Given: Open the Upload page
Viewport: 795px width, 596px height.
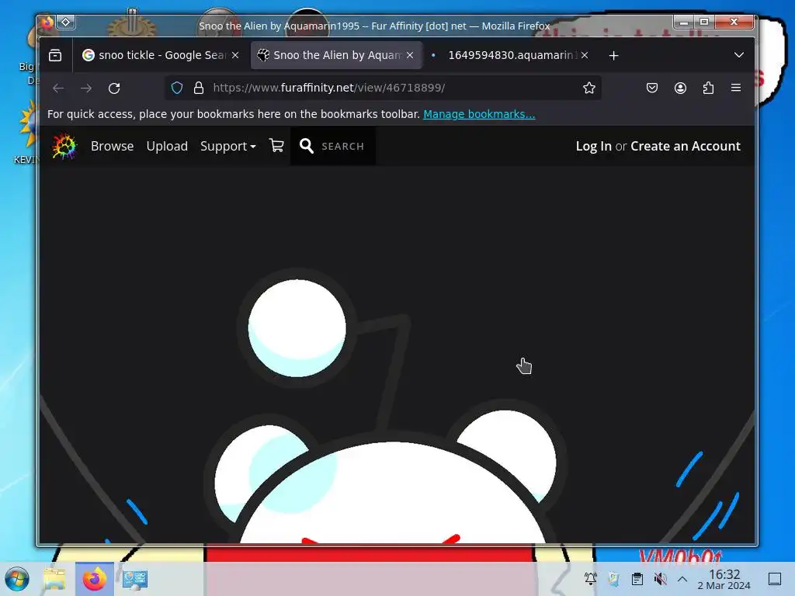Looking at the screenshot, I should 167,146.
